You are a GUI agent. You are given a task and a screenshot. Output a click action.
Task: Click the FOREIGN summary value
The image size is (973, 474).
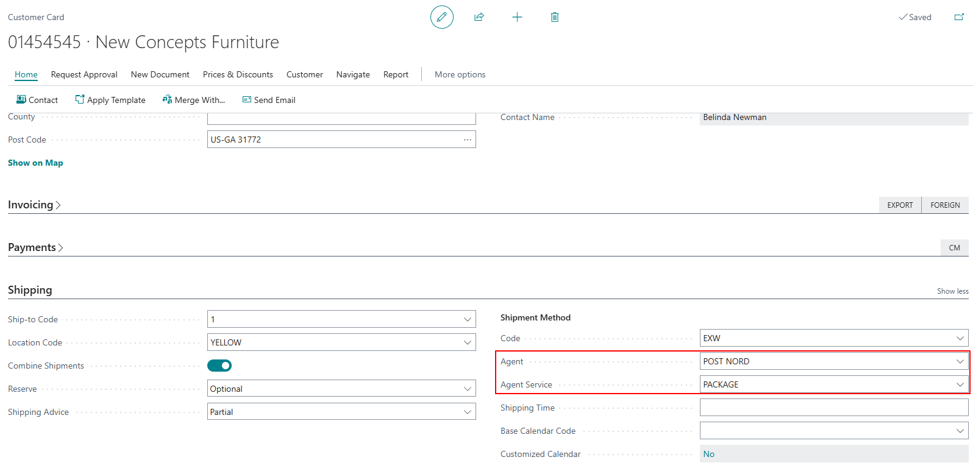pyautogui.click(x=945, y=205)
